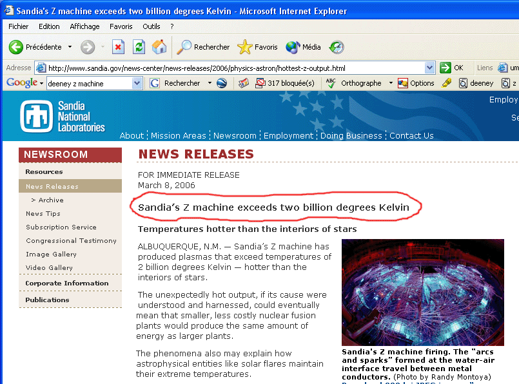Open the History clock icon
Image resolution: width=519 pixels, height=384 pixels.
(x=337, y=47)
